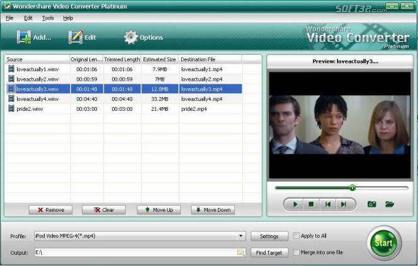The width and height of the screenshot is (418, 266).
Task: Tick Merge into one file checkbox
Action: click(x=296, y=252)
